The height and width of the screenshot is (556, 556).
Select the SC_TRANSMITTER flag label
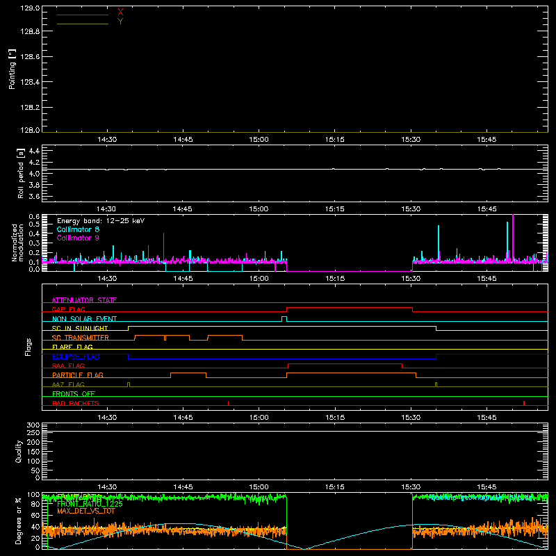pos(81,338)
